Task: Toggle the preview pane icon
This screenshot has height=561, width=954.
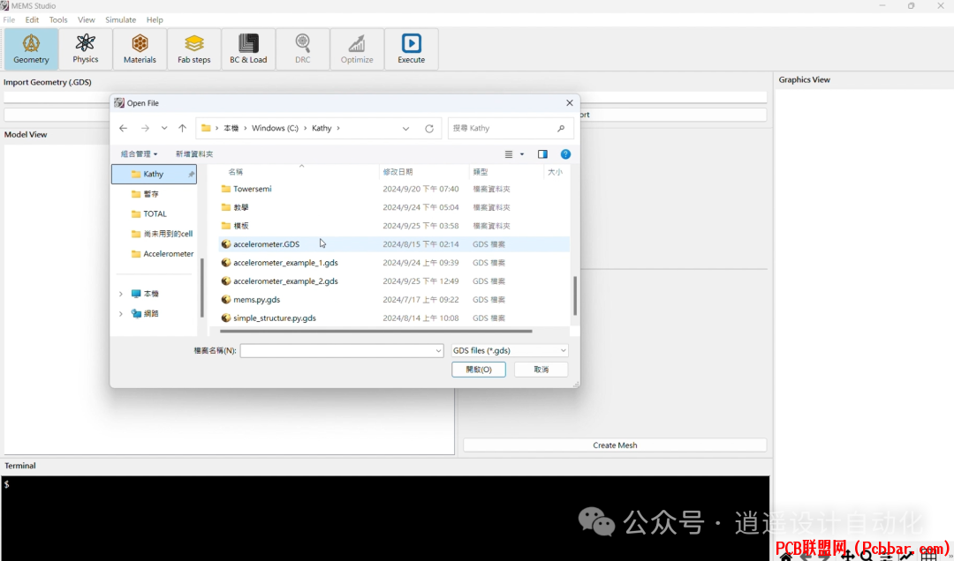Action: [542, 154]
